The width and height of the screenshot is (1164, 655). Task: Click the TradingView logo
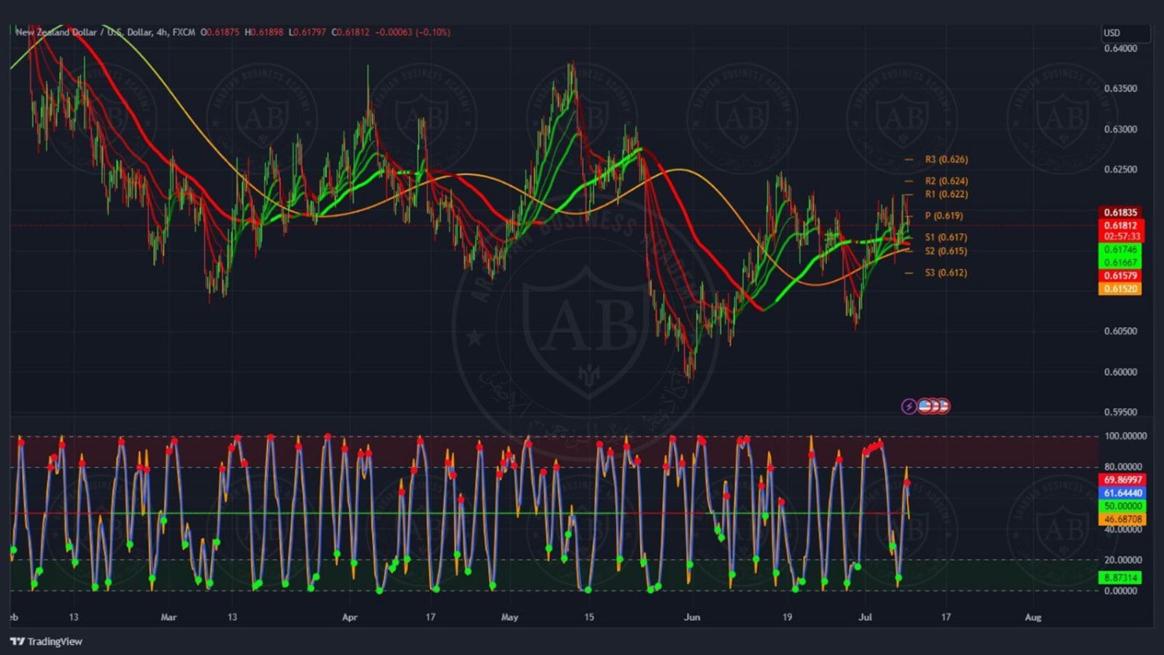point(46,641)
